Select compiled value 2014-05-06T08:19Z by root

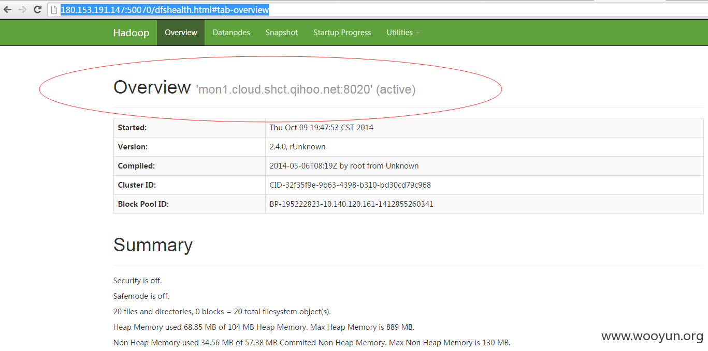click(344, 166)
